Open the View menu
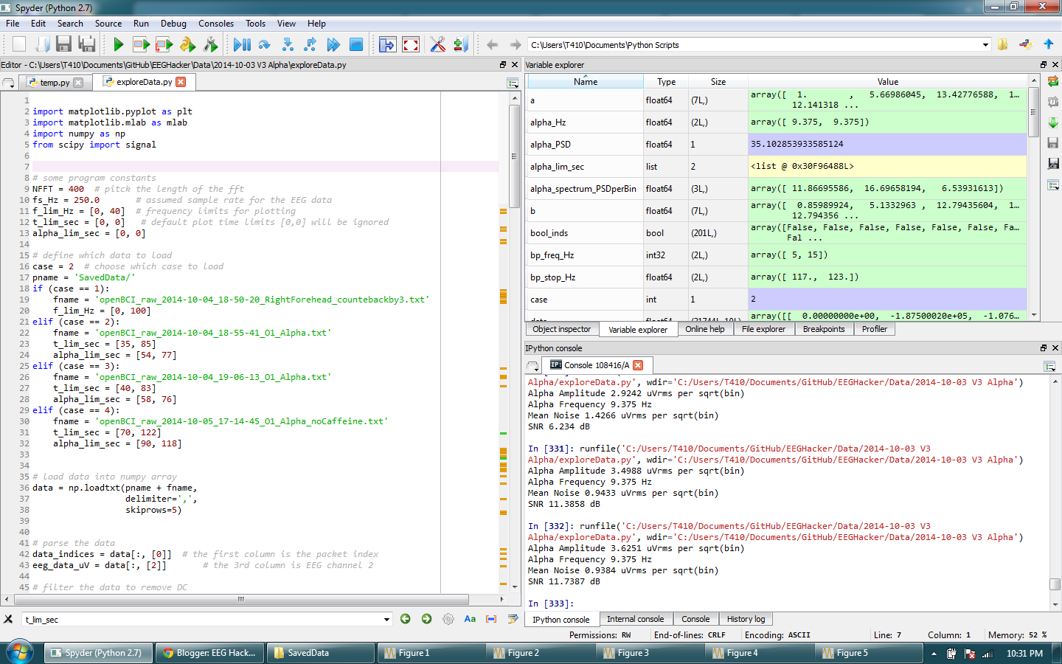Image resolution: width=1062 pixels, height=664 pixels. 286,24
